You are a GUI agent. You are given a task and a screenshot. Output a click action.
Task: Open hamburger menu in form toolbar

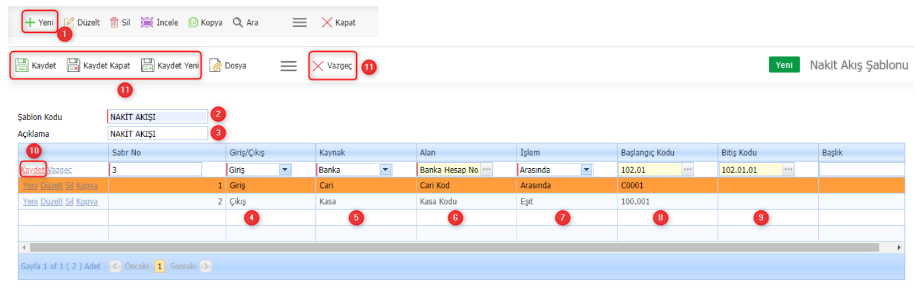click(288, 66)
